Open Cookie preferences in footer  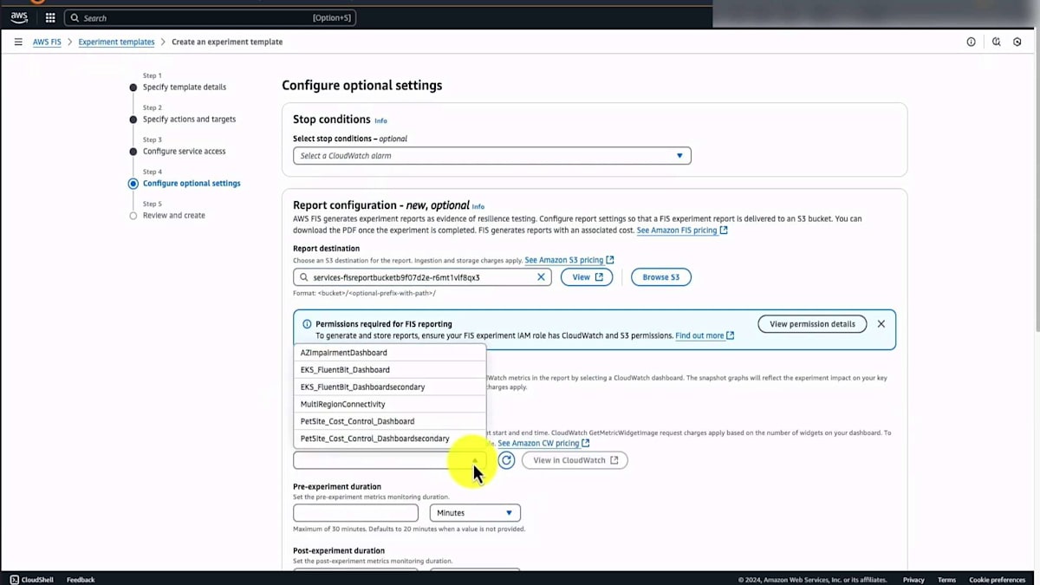coord(997,580)
